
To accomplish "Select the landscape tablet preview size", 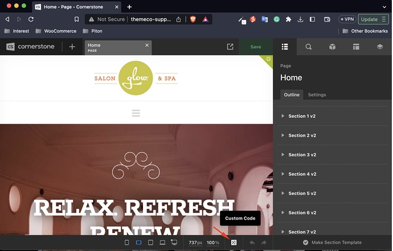I will (x=138, y=242).
